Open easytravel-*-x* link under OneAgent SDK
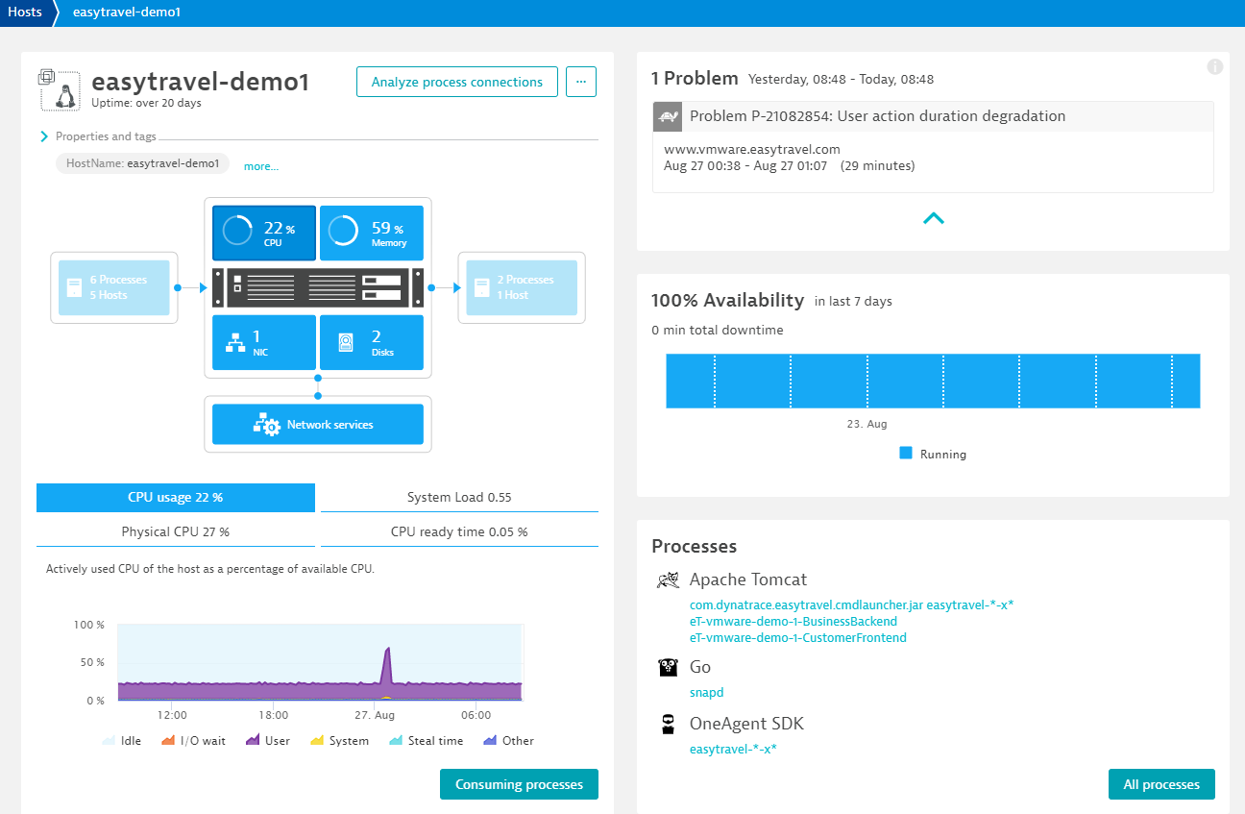This screenshot has width=1245, height=814. tap(733, 749)
